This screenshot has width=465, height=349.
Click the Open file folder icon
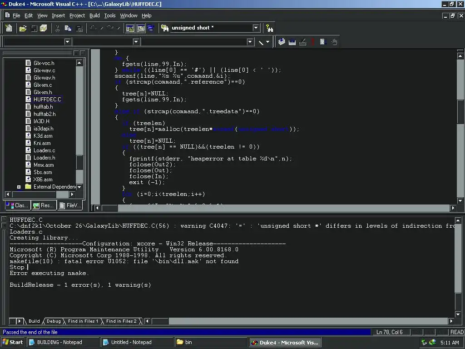pos(23,28)
